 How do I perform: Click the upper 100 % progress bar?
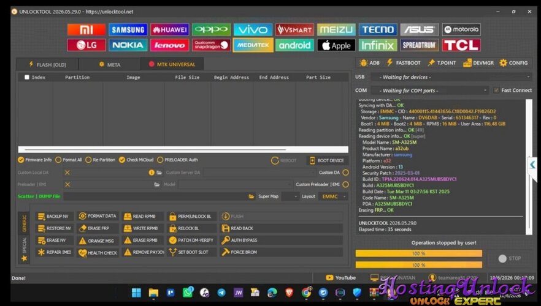click(419, 254)
